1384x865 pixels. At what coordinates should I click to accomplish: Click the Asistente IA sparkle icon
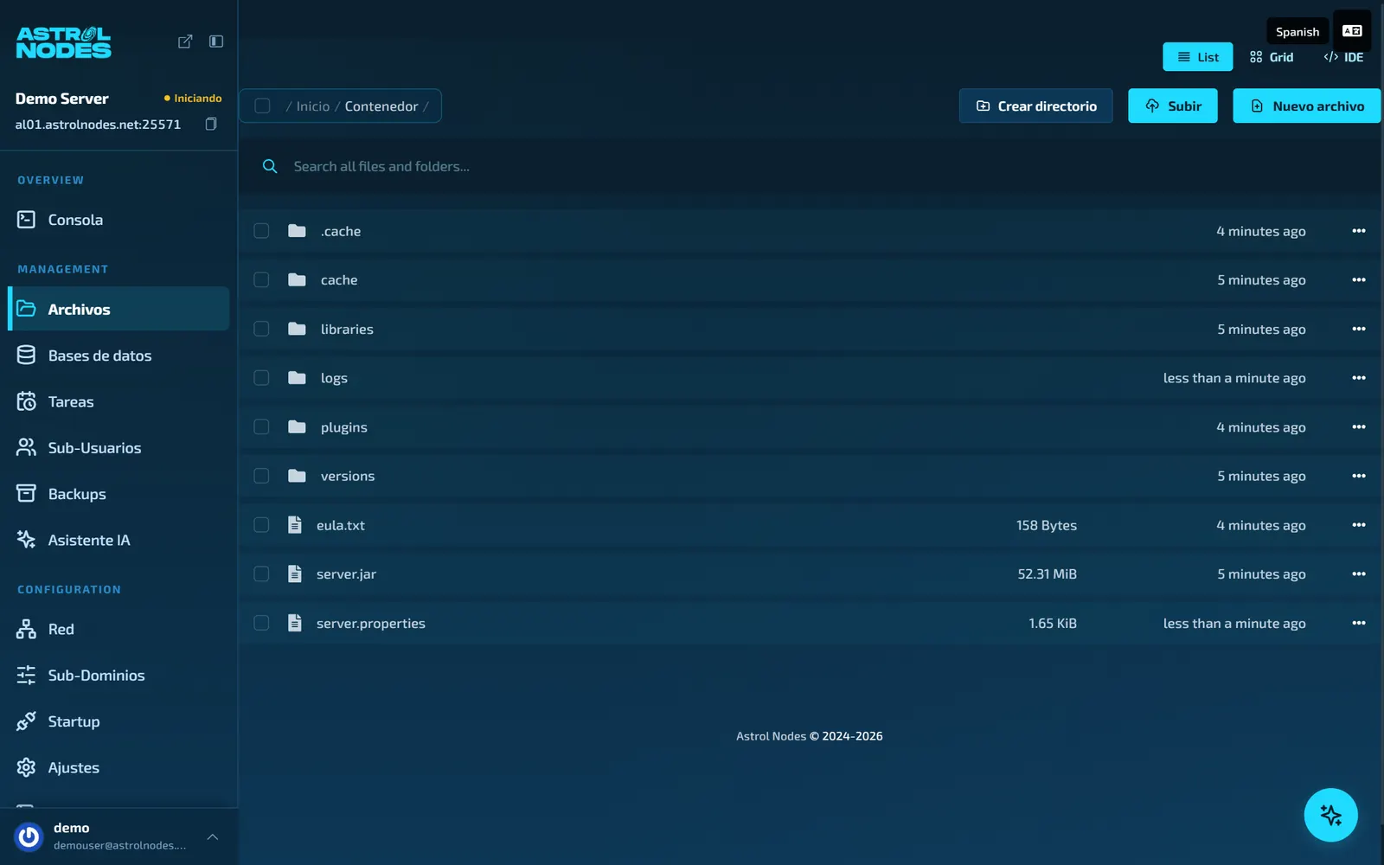pyautogui.click(x=26, y=540)
